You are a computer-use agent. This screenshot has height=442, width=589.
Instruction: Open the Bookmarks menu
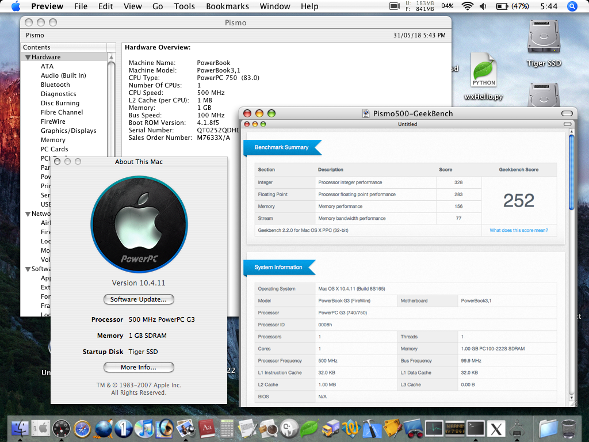tap(227, 6)
